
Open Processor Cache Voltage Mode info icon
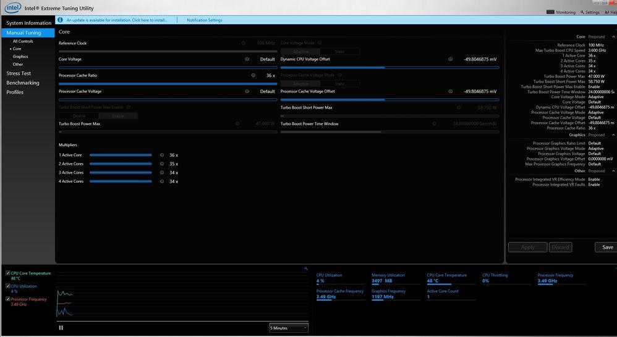pos(339,75)
